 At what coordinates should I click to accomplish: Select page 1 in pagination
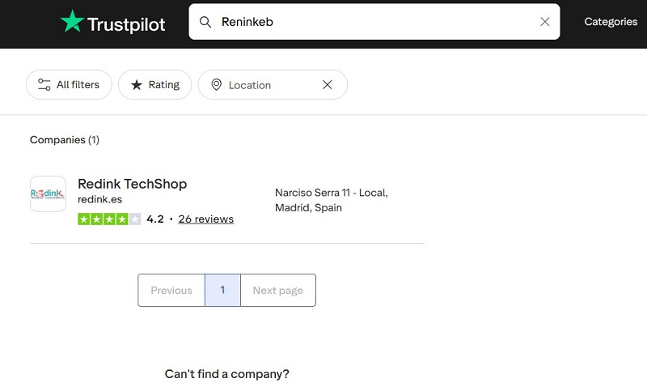[x=222, y=291]
